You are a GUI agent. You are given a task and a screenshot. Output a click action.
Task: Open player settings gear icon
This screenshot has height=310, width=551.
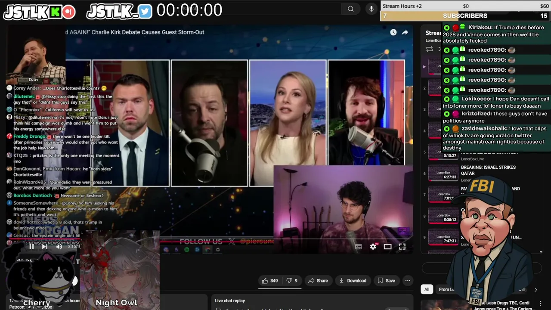(x=373, y=247)
